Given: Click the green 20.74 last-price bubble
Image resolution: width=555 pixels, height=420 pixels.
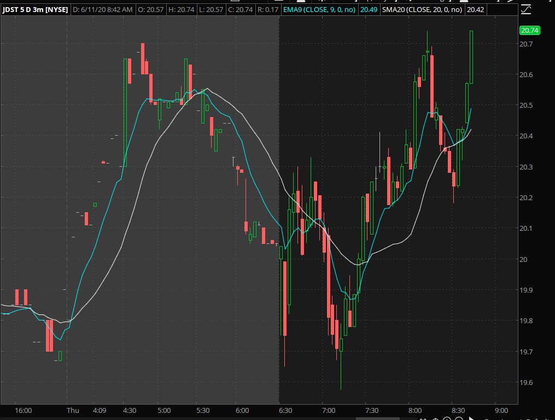Looking at the screenshot, I should pos(529,31).
